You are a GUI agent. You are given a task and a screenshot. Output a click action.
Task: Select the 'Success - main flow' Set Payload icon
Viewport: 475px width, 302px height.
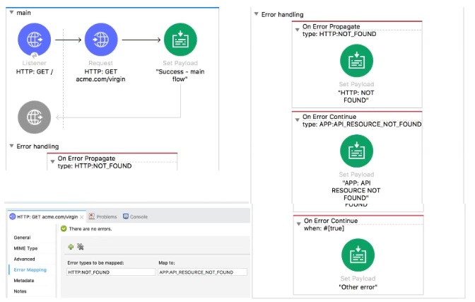pos(180,40)
